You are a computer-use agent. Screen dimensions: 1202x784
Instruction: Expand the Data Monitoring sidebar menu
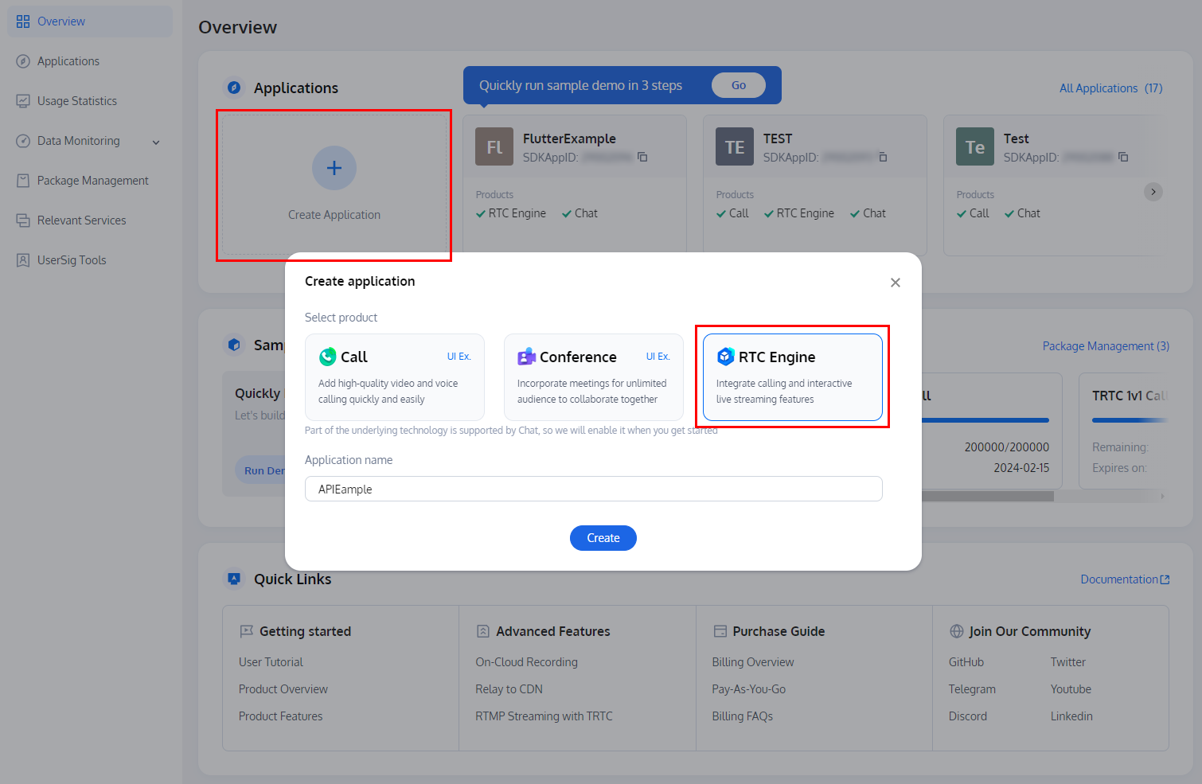click(156, 141)
